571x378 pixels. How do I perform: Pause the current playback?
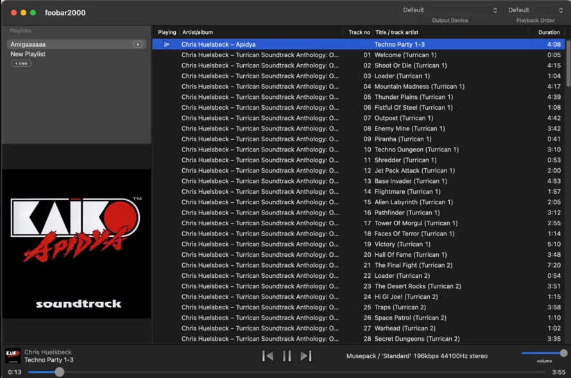click(x=287, y=356)
